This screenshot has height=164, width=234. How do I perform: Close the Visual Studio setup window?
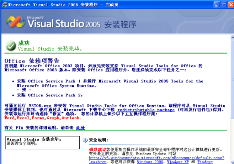point(231,5)
